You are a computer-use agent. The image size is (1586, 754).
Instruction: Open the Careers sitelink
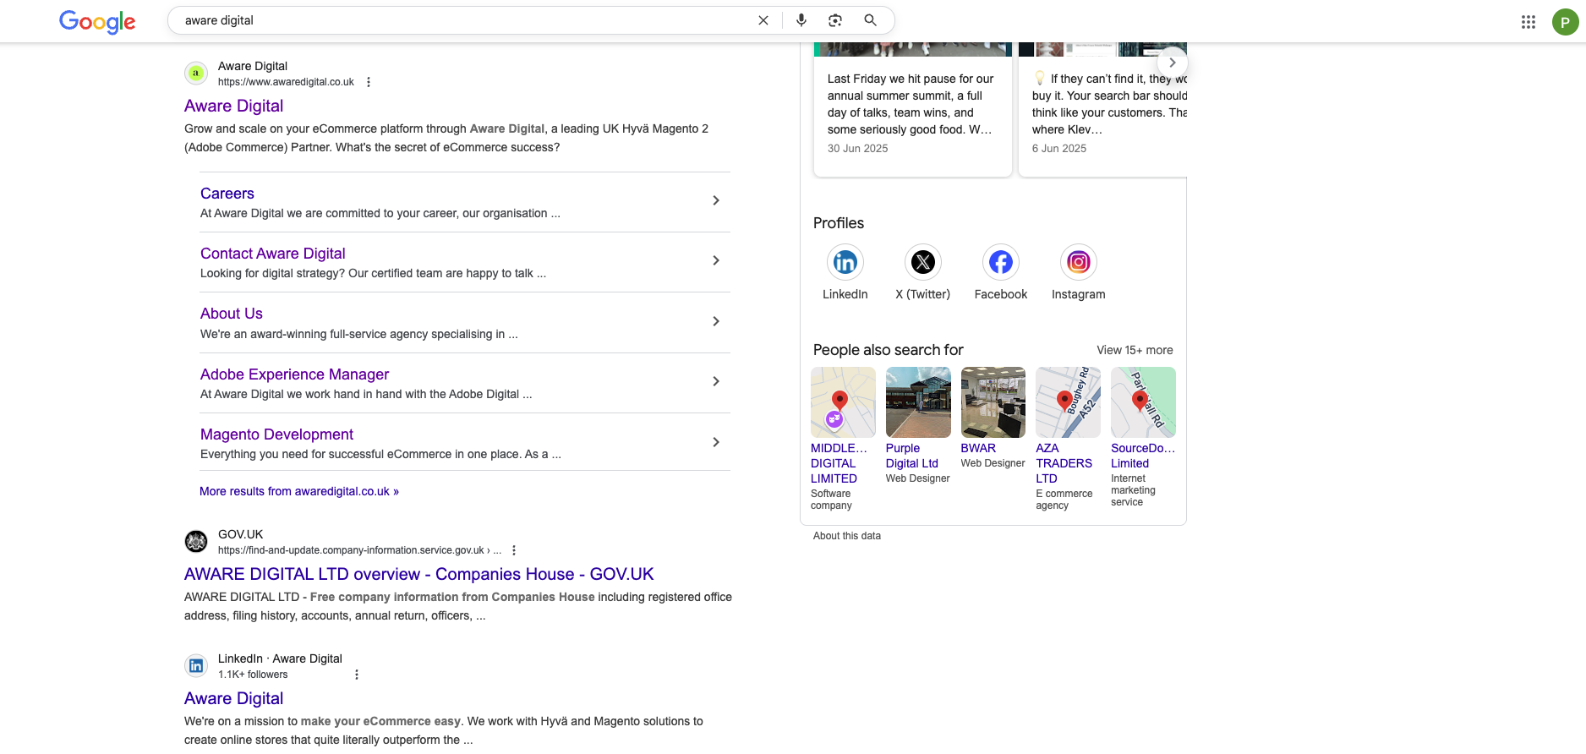227,194
